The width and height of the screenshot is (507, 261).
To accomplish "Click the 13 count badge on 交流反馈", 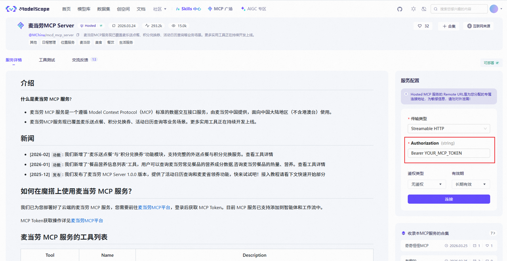I will tap(94, 60).
